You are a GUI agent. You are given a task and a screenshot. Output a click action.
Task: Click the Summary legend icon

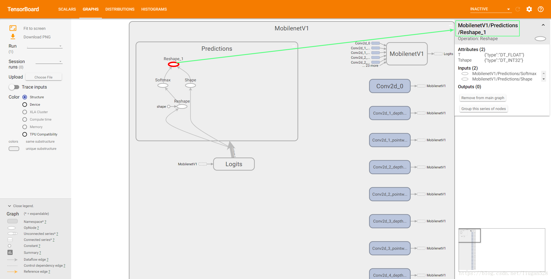click(10, 252)
